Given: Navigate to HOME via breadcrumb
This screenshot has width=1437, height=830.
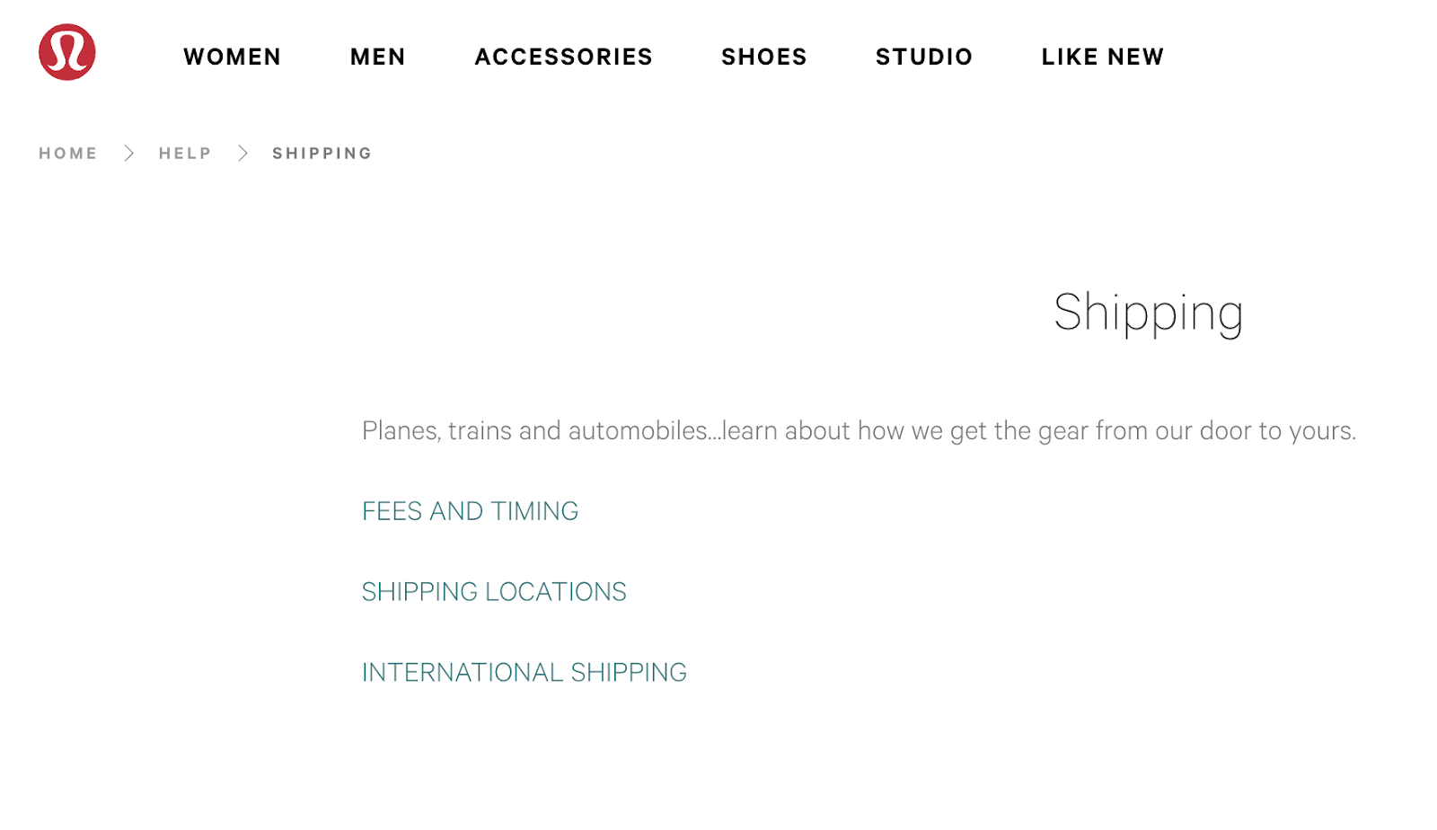Looking at the screenshot, I should tap(67, 154).
